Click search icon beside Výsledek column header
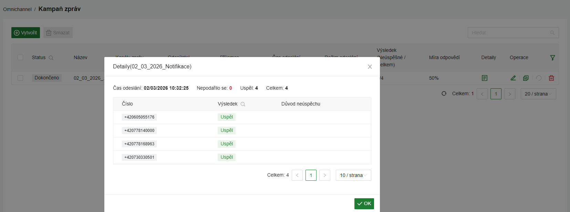 [243, 104]
